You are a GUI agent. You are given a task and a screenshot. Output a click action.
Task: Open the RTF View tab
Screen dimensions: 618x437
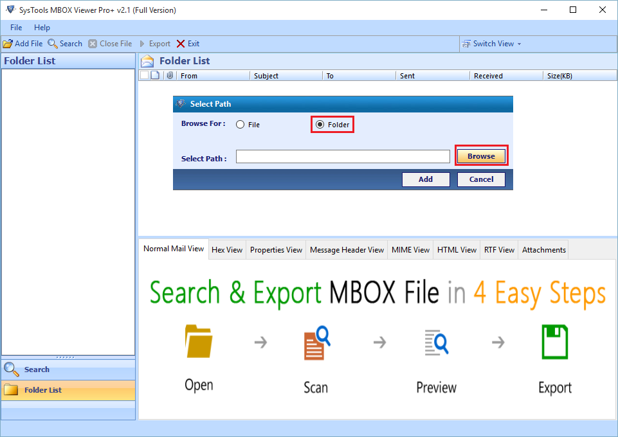500,250
